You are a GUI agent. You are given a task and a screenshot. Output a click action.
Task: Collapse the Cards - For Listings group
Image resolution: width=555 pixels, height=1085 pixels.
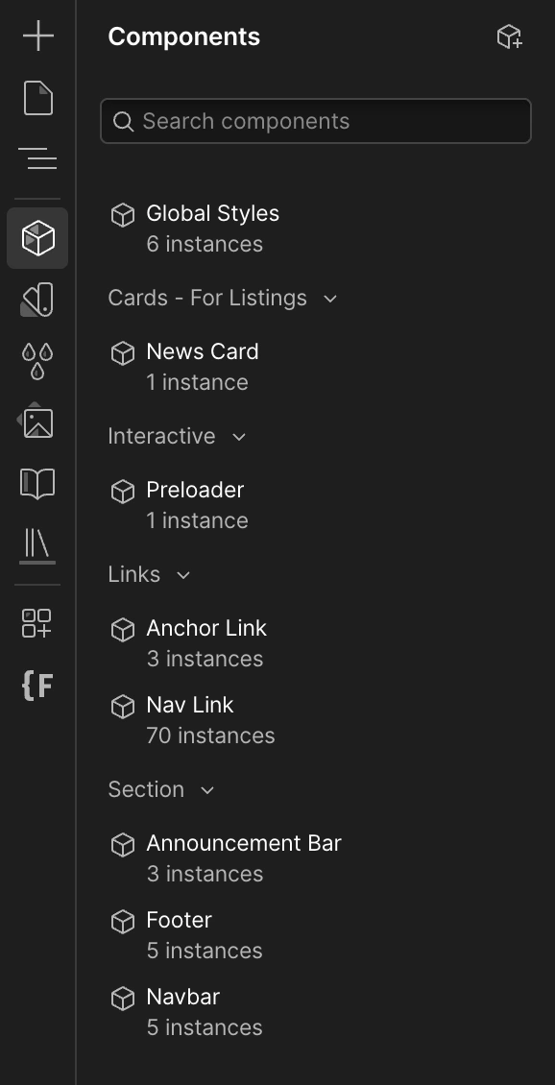coord(330,299)
